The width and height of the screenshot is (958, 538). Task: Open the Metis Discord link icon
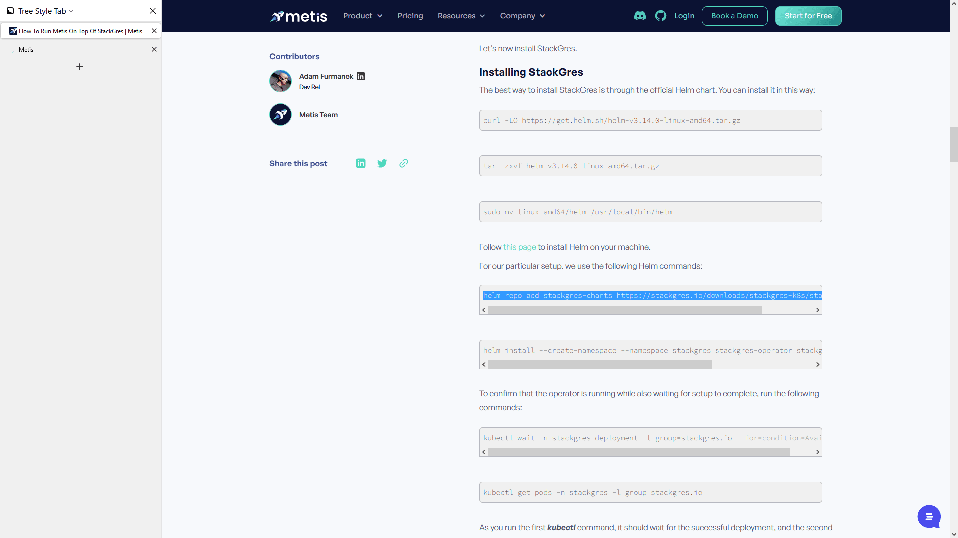pos(640,16)
